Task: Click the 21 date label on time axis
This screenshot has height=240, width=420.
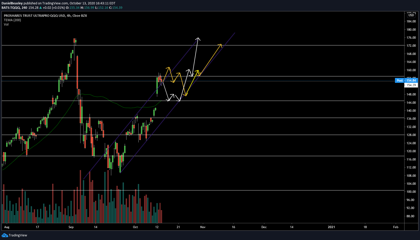Action: point(178,227)
